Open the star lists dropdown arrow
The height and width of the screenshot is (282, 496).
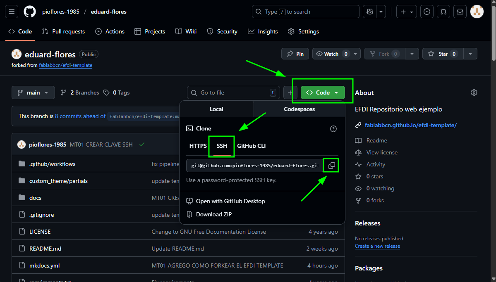[470, 54]
